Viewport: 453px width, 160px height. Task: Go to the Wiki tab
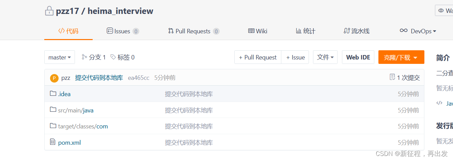pyautogui.click(x=257, y=31)
